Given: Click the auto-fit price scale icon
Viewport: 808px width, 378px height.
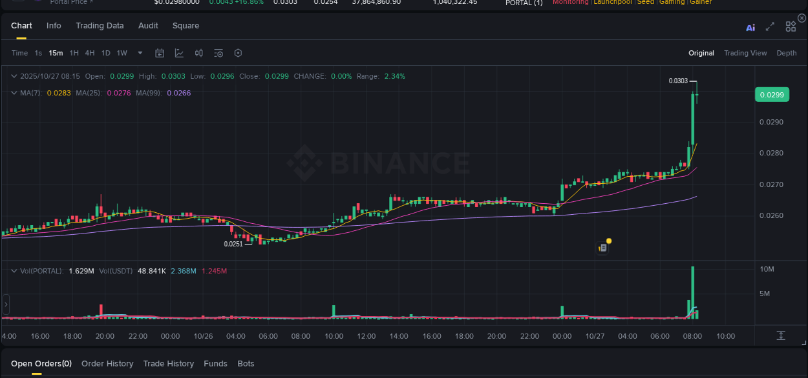Looking at the screenshot, I should pos(781,335).
